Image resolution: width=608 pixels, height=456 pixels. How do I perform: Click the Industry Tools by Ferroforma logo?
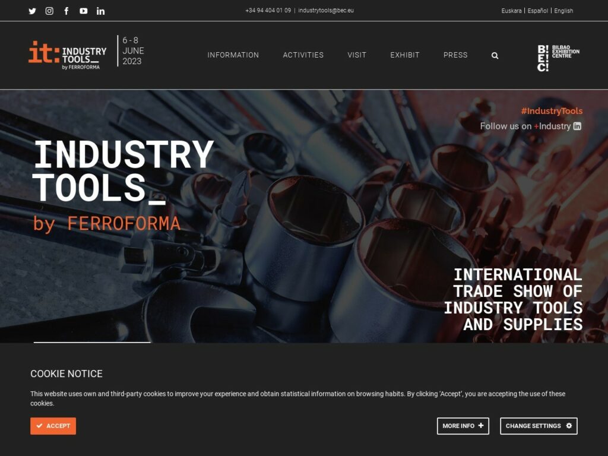[x=68, y=55]
